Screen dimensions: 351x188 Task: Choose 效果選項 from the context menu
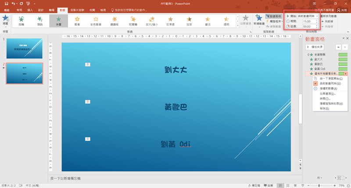[x=327, y=94]
